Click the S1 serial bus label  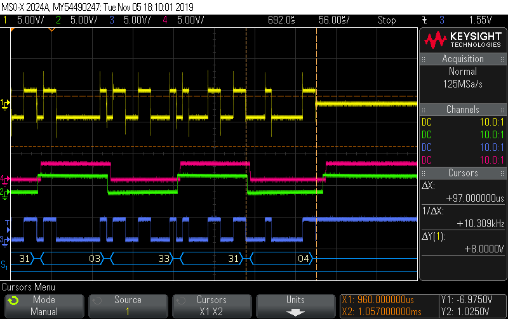(4, 265)
